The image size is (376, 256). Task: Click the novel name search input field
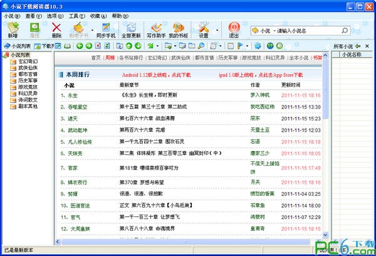point(308,31)
